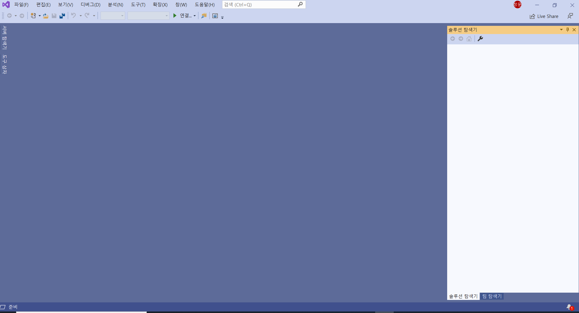This screenshot has height=313, width=579.
Task: Restore down the Visual Studio window
Action: click(x=555, y=5)
